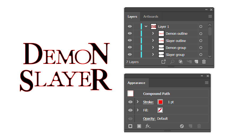Click the Fill label in Appearance
This screenshot has height=139, width=227.
point(146,110)
